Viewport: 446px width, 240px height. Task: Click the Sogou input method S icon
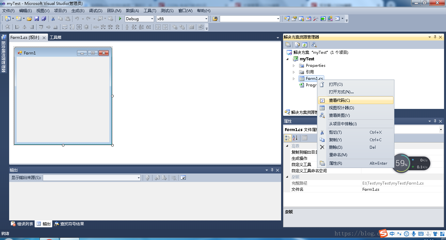(x=383, y=233)
